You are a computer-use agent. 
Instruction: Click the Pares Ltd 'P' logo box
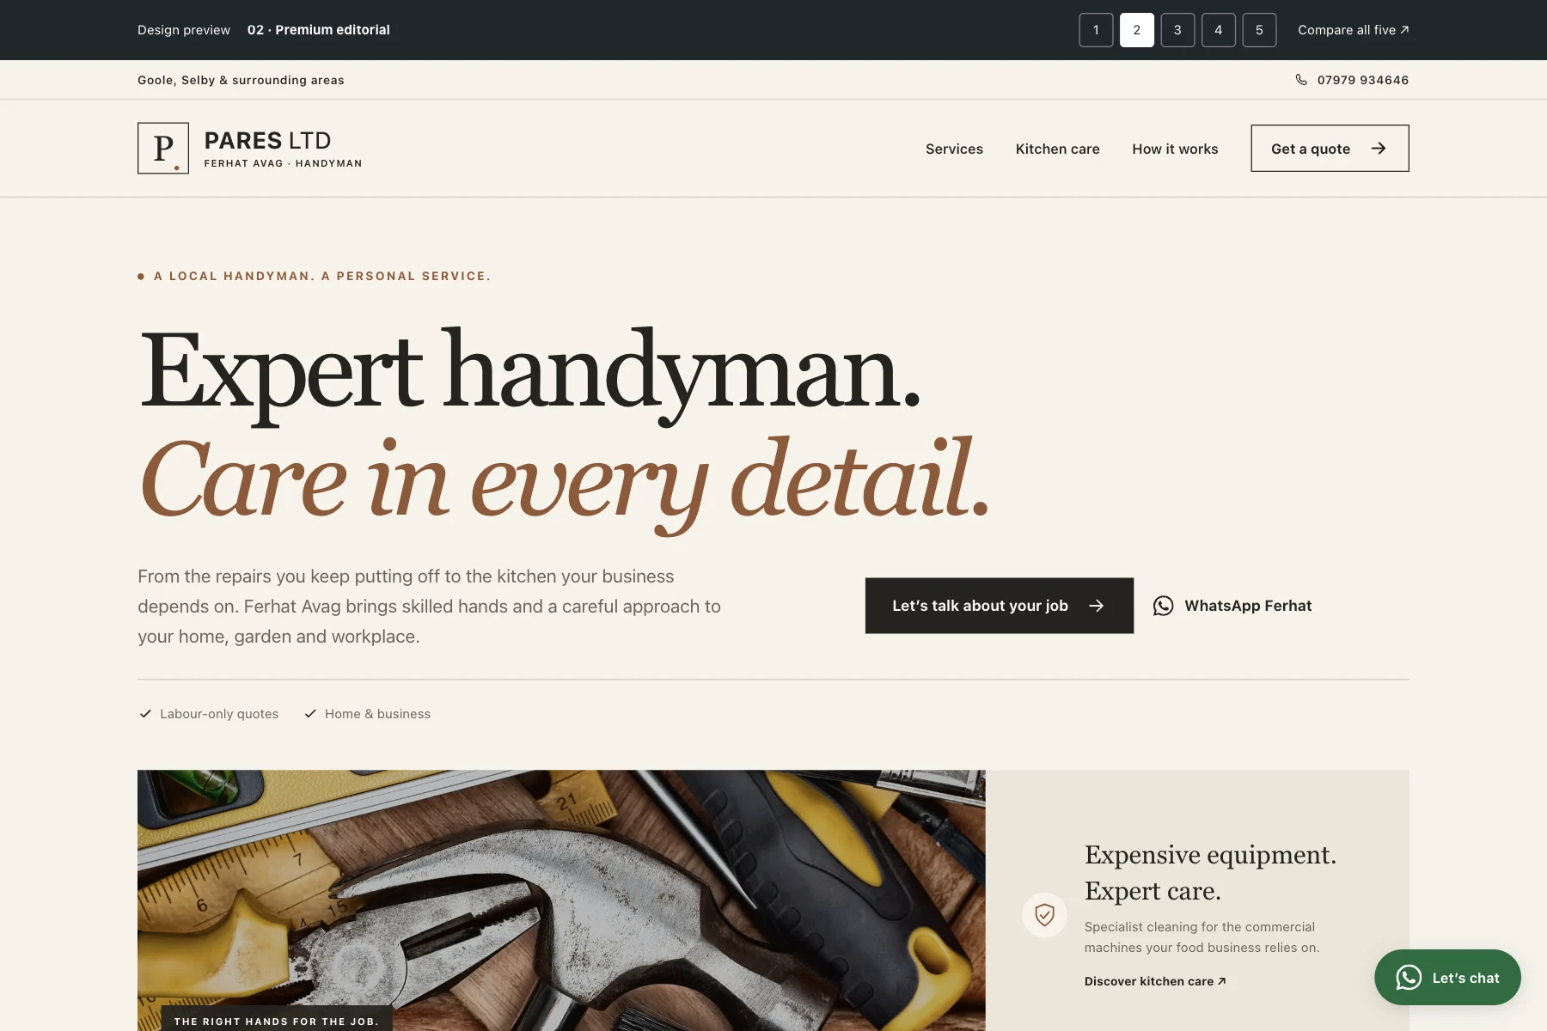163,148
